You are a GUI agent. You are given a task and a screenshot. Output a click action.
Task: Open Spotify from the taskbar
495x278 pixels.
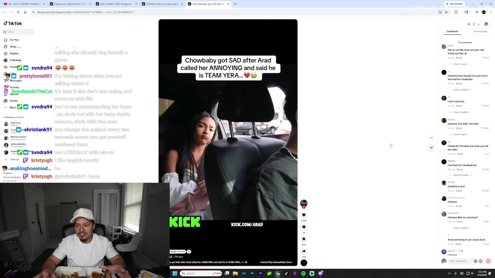(x=303, y=273)
